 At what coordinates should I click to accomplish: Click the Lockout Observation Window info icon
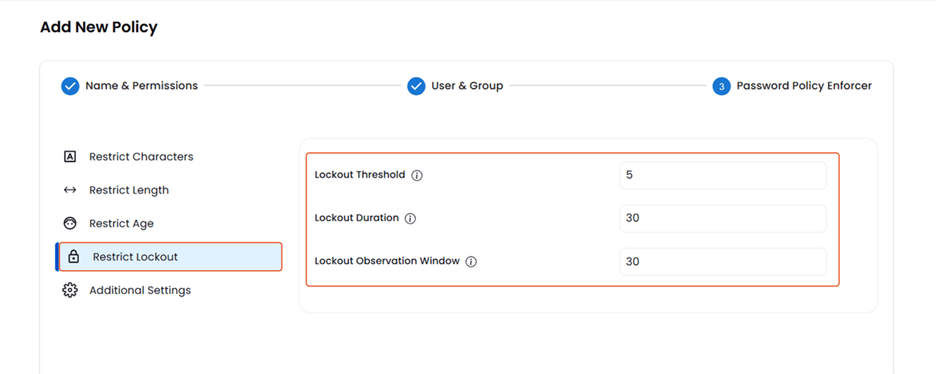pyautogui.click(x=471, y=261)
